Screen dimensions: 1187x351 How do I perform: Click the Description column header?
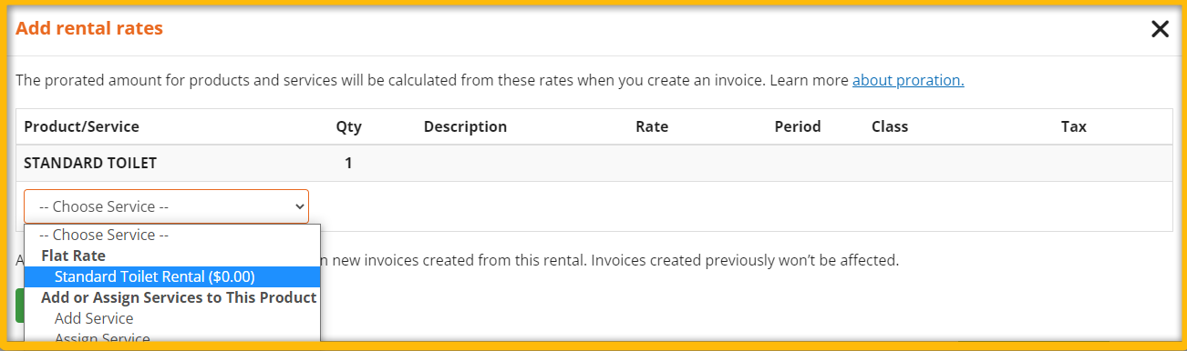point(465,126)
